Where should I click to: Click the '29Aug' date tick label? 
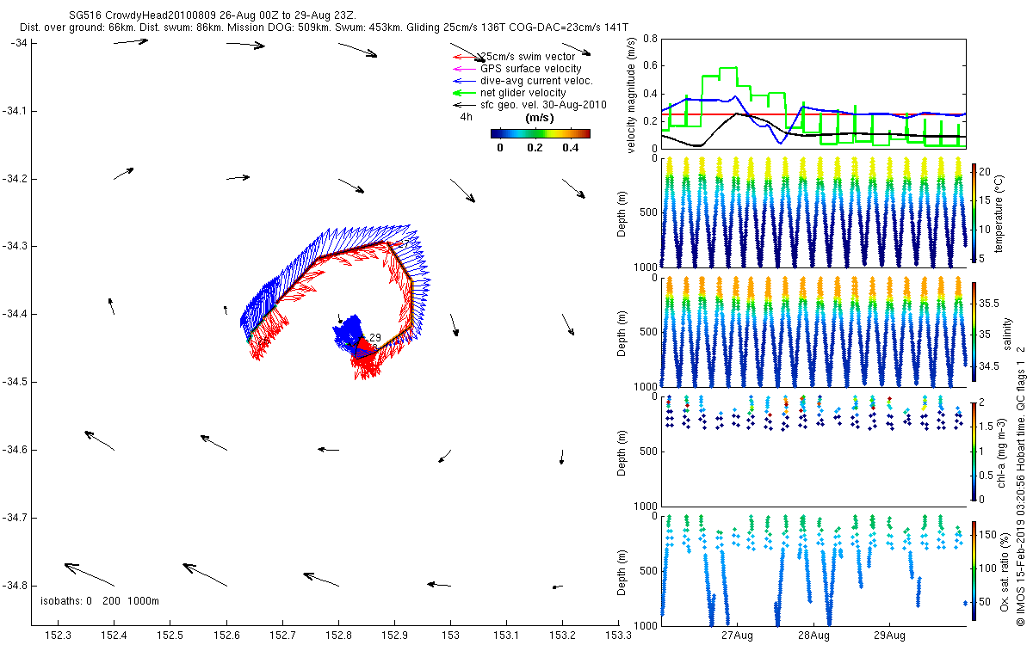pyautogui.click(x=889, y=636)
